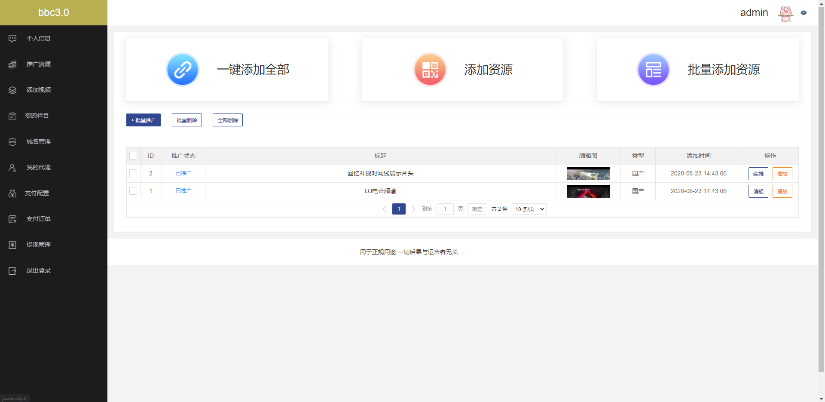
Task: Open 推广资源 from the sidebar
Action: (38, 64)
